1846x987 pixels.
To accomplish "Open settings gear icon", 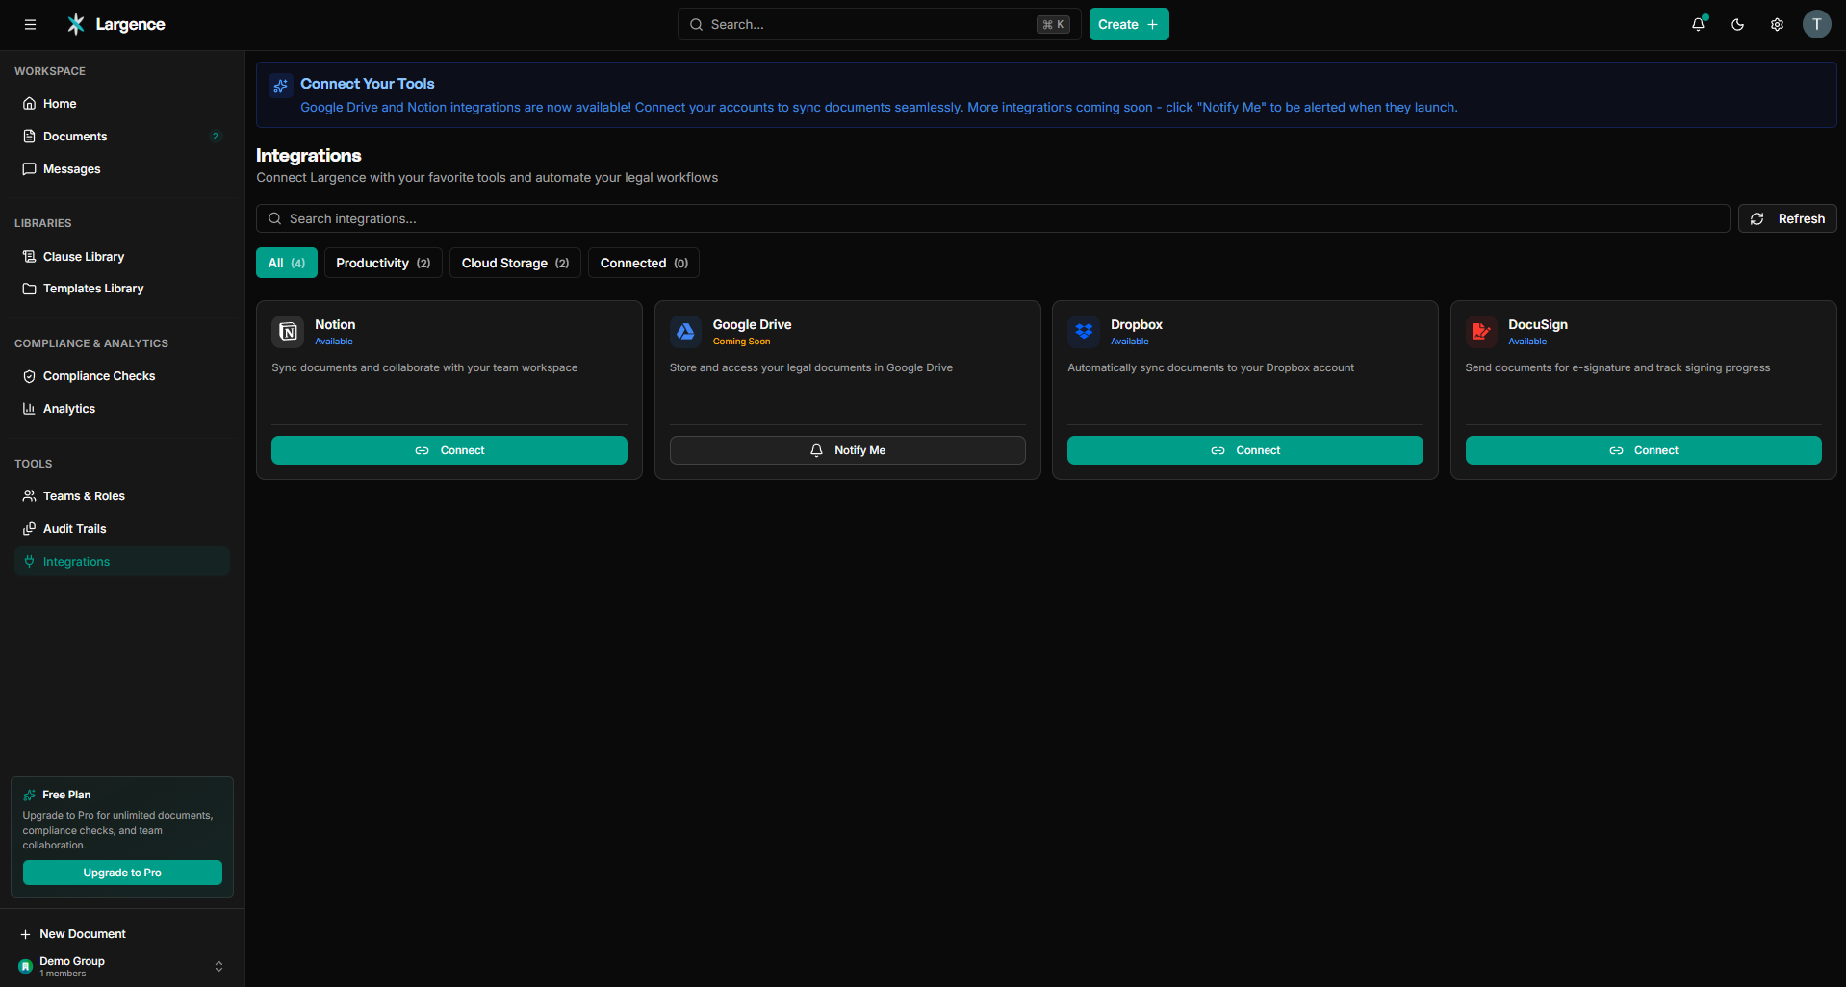I will coord(1778,24).
